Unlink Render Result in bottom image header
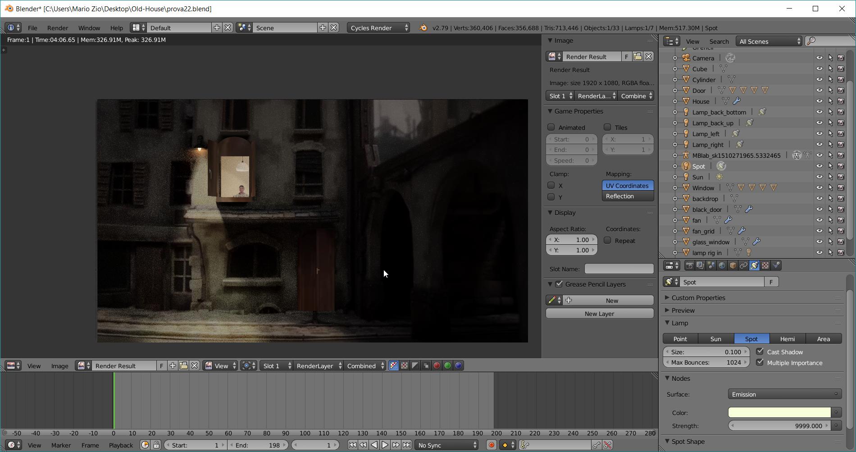Image resolution: width=856 pixels, height=452 pixels. pos(194,365)
